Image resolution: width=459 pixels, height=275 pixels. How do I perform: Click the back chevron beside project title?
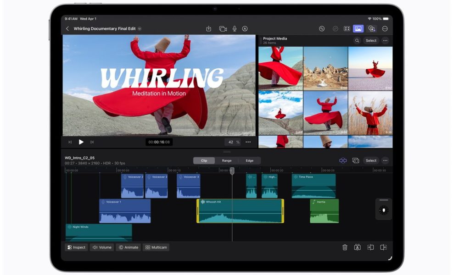[67, 28]
